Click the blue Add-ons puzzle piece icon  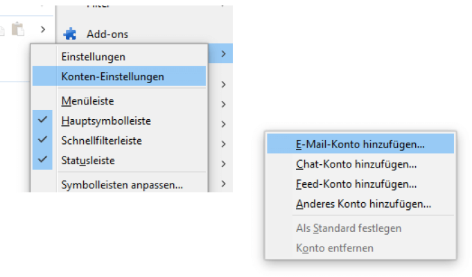(69, 33)
